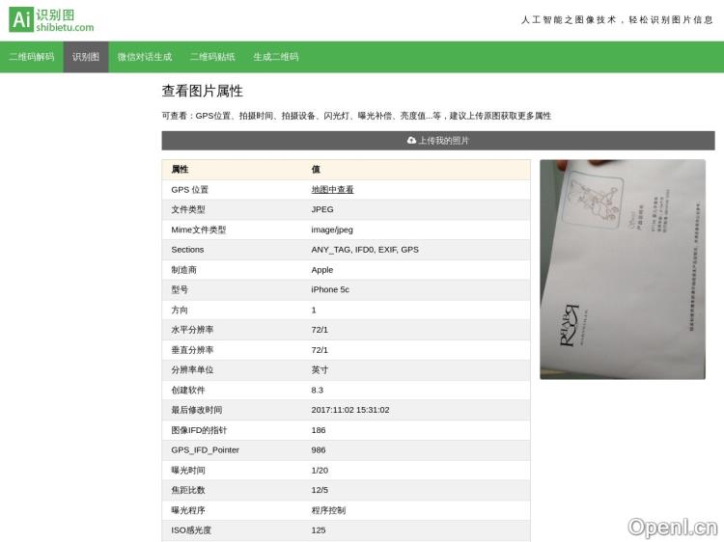Click the 分辨率单位 row label
724x542 pixels.
(192, 370)
